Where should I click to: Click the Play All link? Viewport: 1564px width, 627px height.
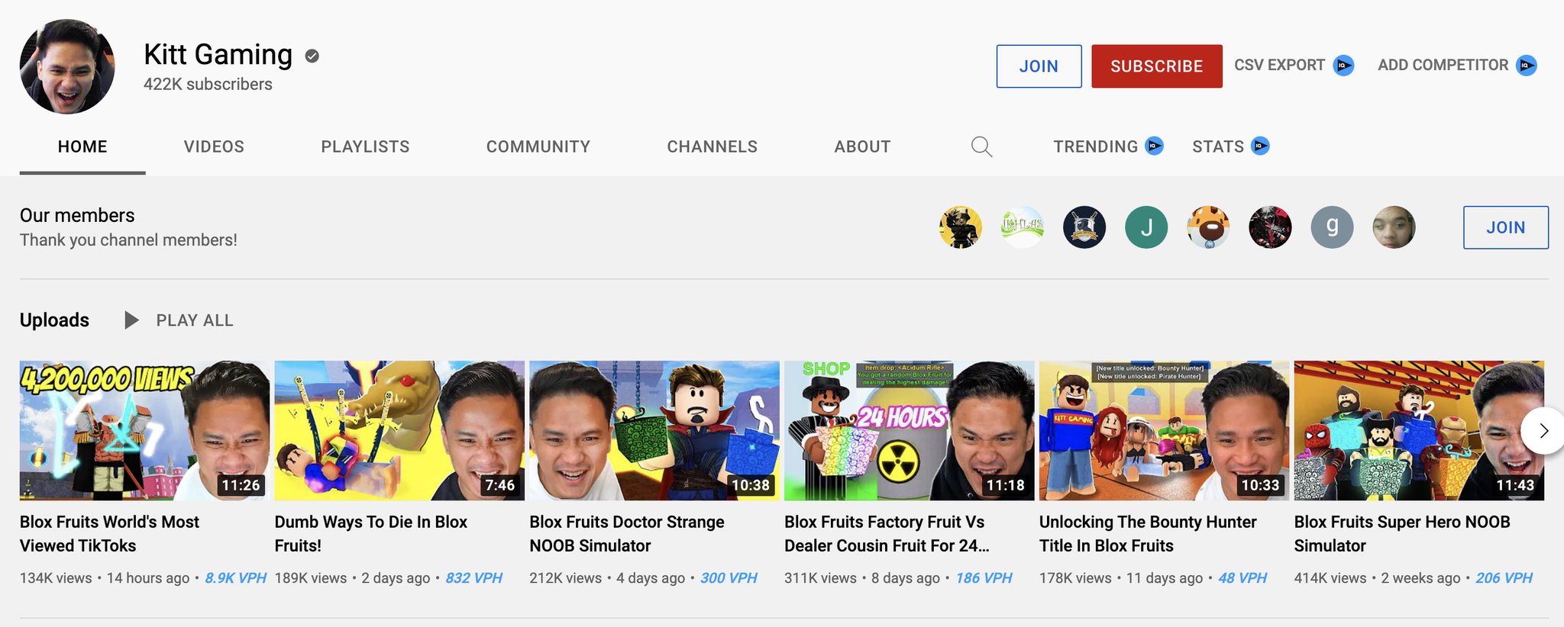click(x=195, y=320)
